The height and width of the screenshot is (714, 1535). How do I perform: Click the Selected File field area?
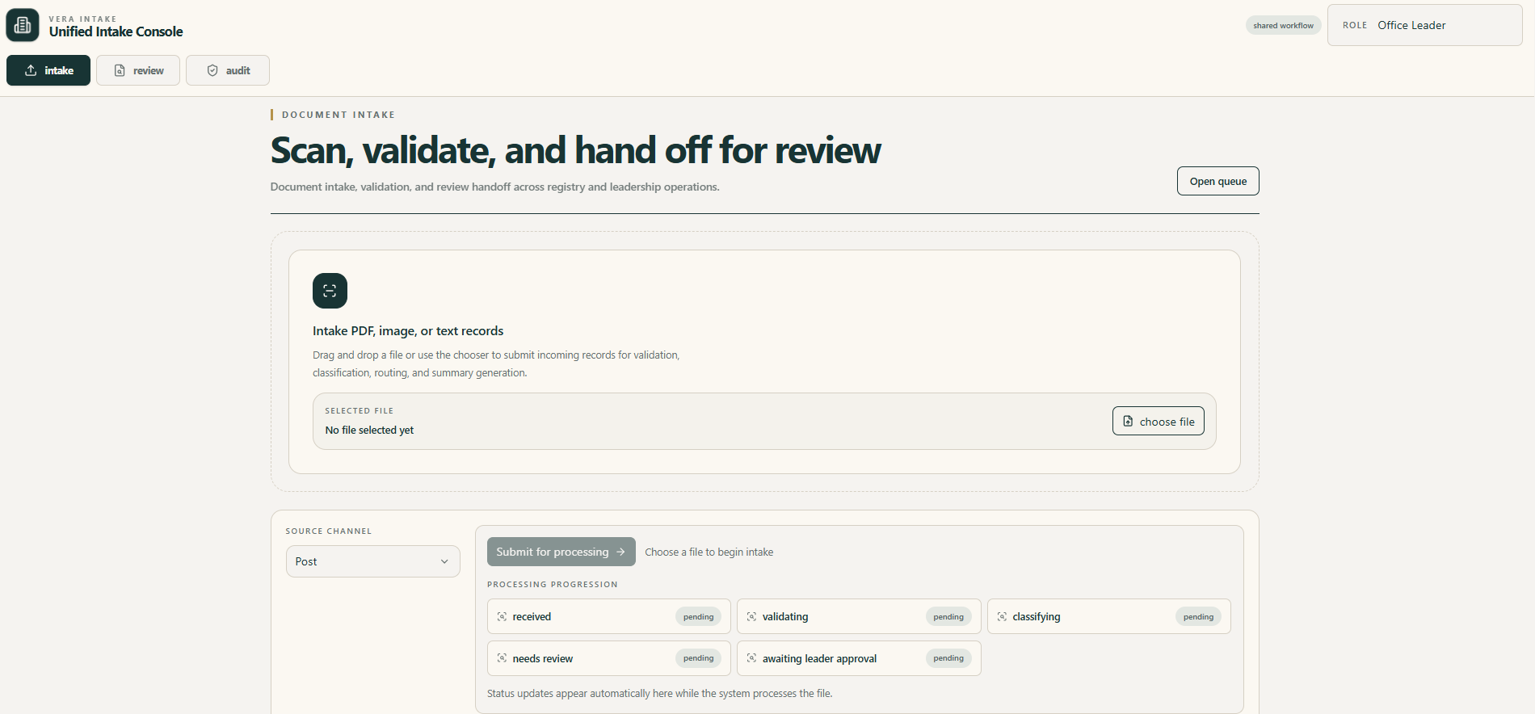[764, 421]
